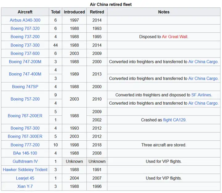
Task: Click retired year 2008 for BAe 146-100
Action: click(97, 153)
